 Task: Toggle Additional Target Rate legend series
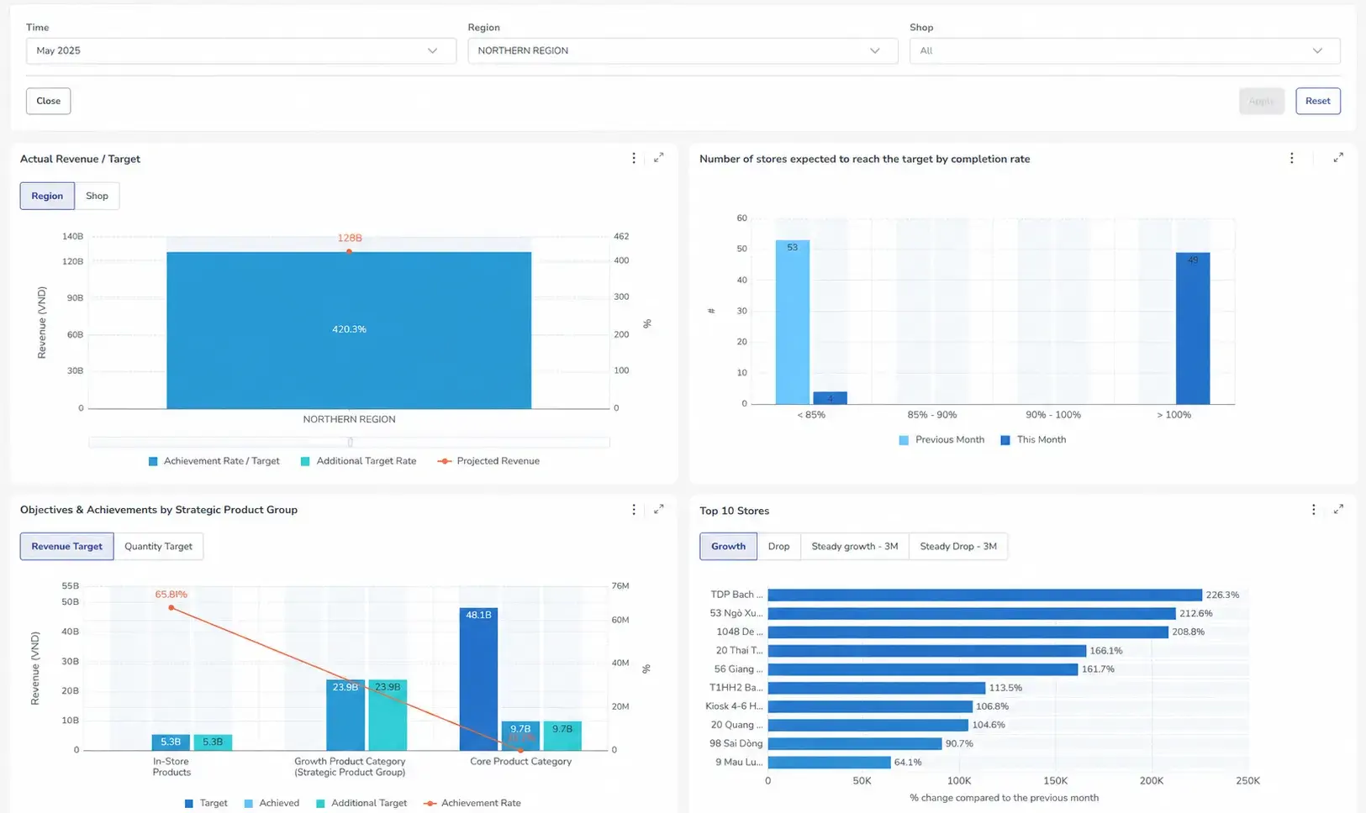point(358,461)
